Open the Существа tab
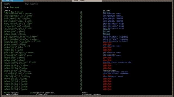The height and width of the screenshot is (97, 174). click(x=7, y=4)
